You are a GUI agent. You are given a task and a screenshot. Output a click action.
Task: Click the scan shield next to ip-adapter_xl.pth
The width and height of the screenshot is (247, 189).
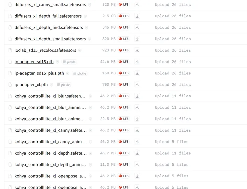click(x=51, y=85)
